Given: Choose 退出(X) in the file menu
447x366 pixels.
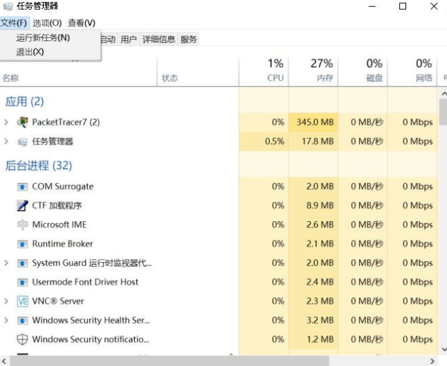Looking at the screenshot, I should [30, 52].
